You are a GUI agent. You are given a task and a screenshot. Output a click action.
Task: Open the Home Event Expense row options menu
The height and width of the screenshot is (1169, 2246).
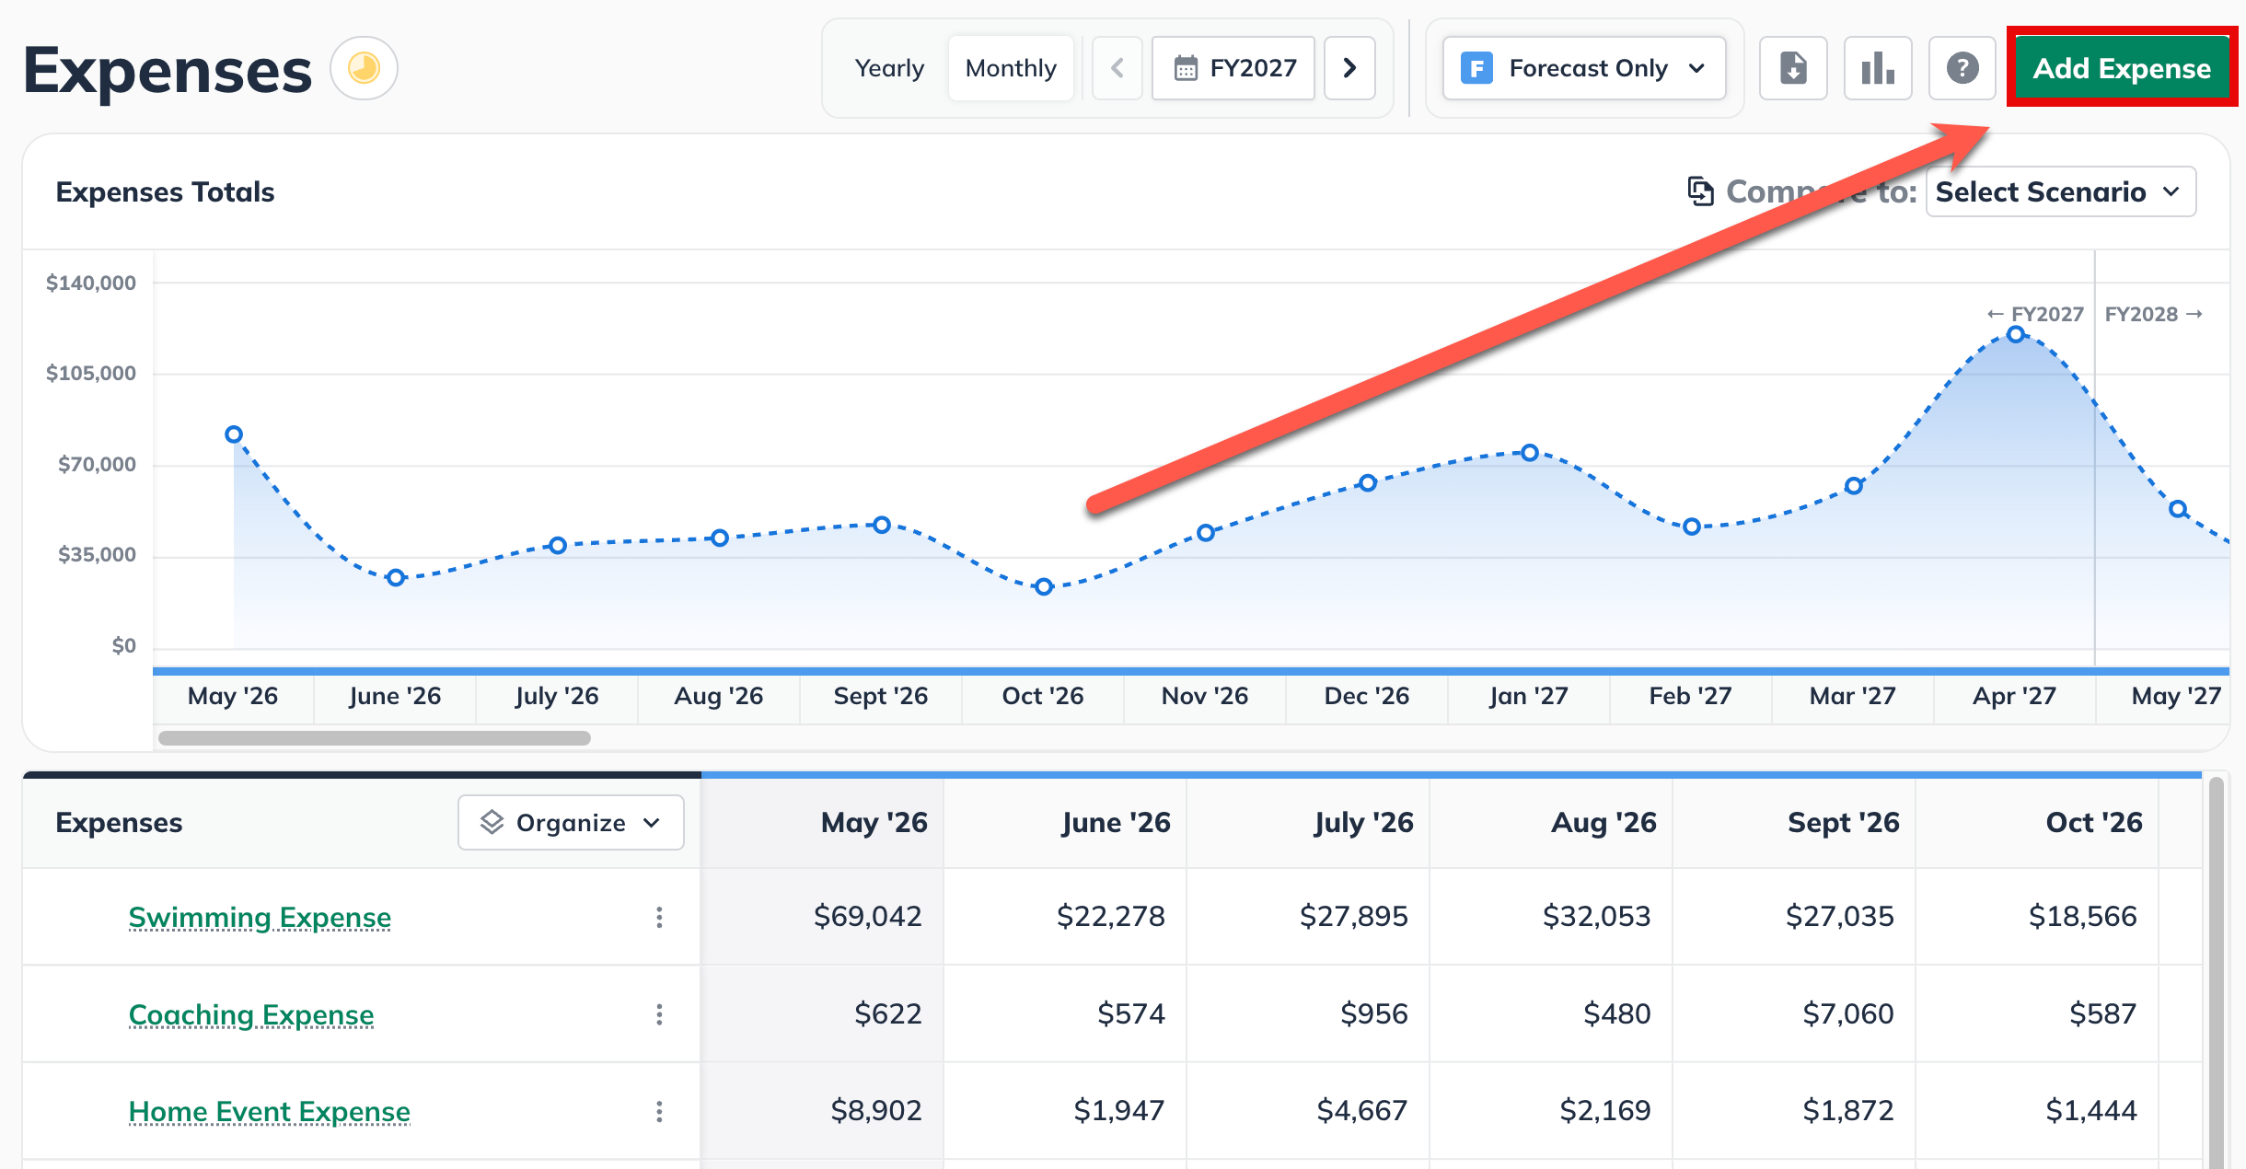pos(659,1111)
